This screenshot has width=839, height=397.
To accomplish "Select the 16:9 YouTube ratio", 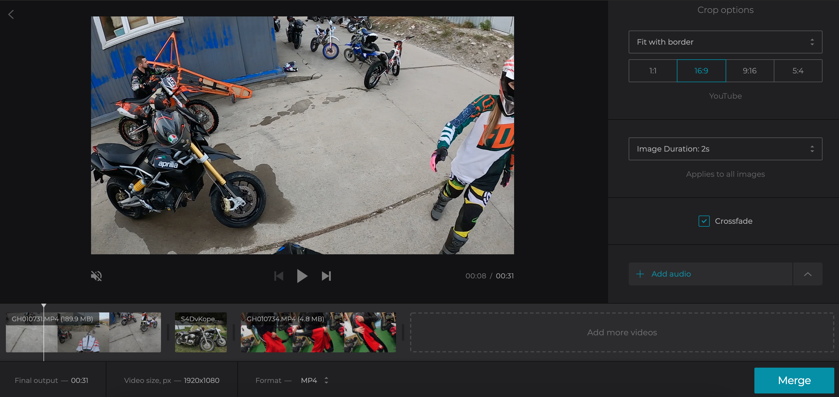I will point(701,71).
